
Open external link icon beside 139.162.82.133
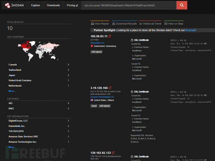tap(113, 153)
